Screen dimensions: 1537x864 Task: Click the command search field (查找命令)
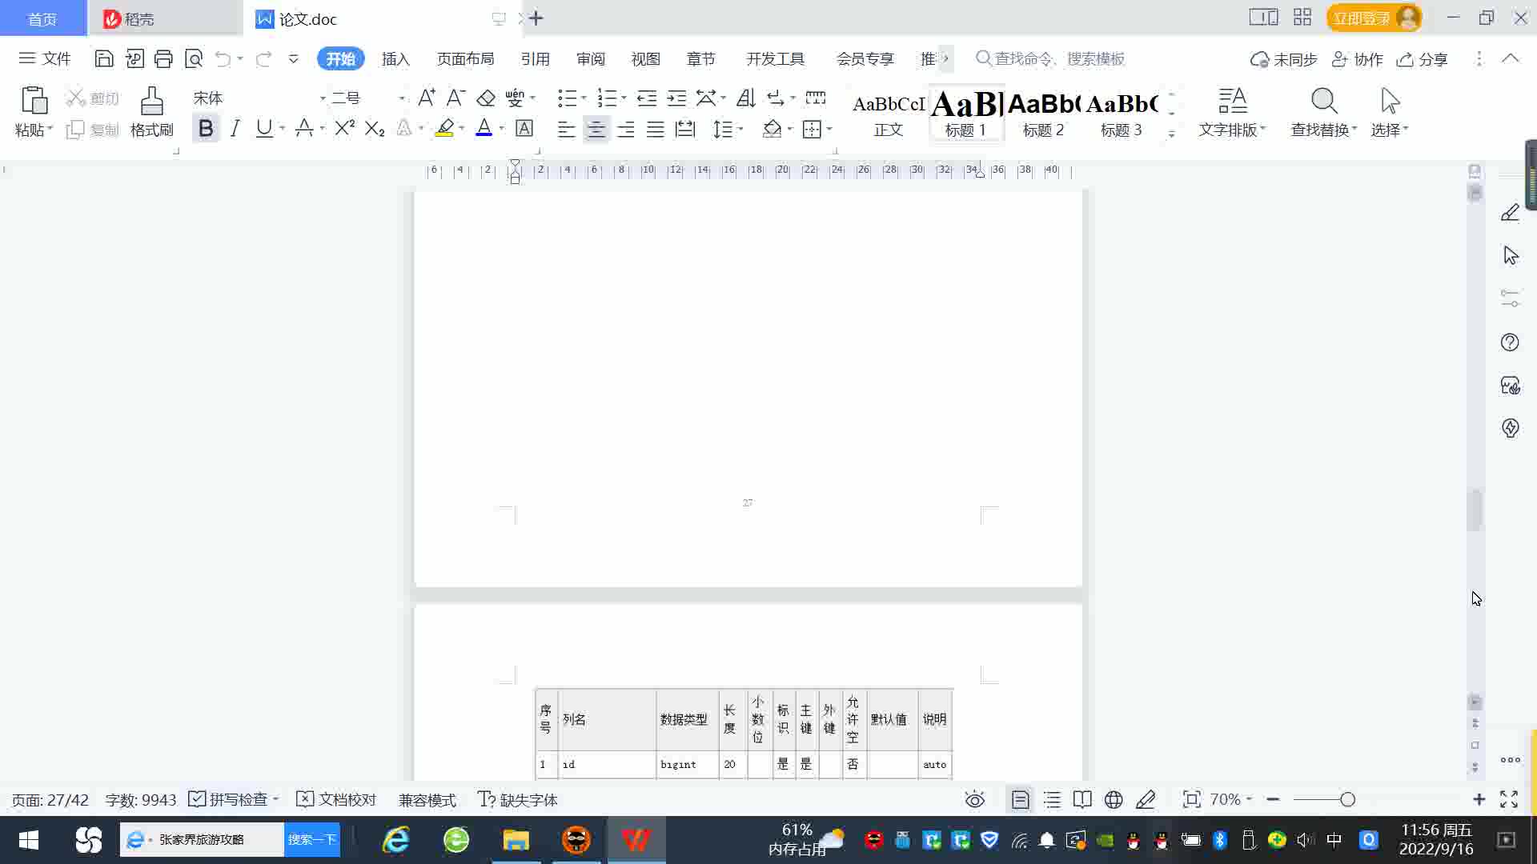[x=1058, y=58]
